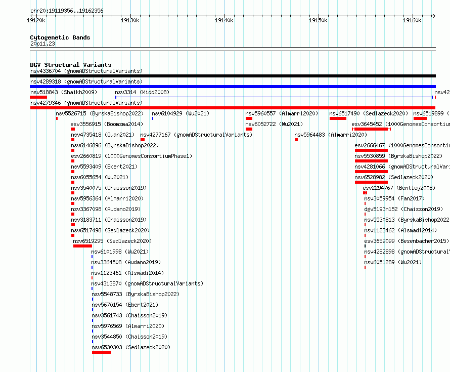The height and width of the screenshot is (372, 450).
Task: Open nsv6052722 (Wu2021) variant
Action: (274, 124)
